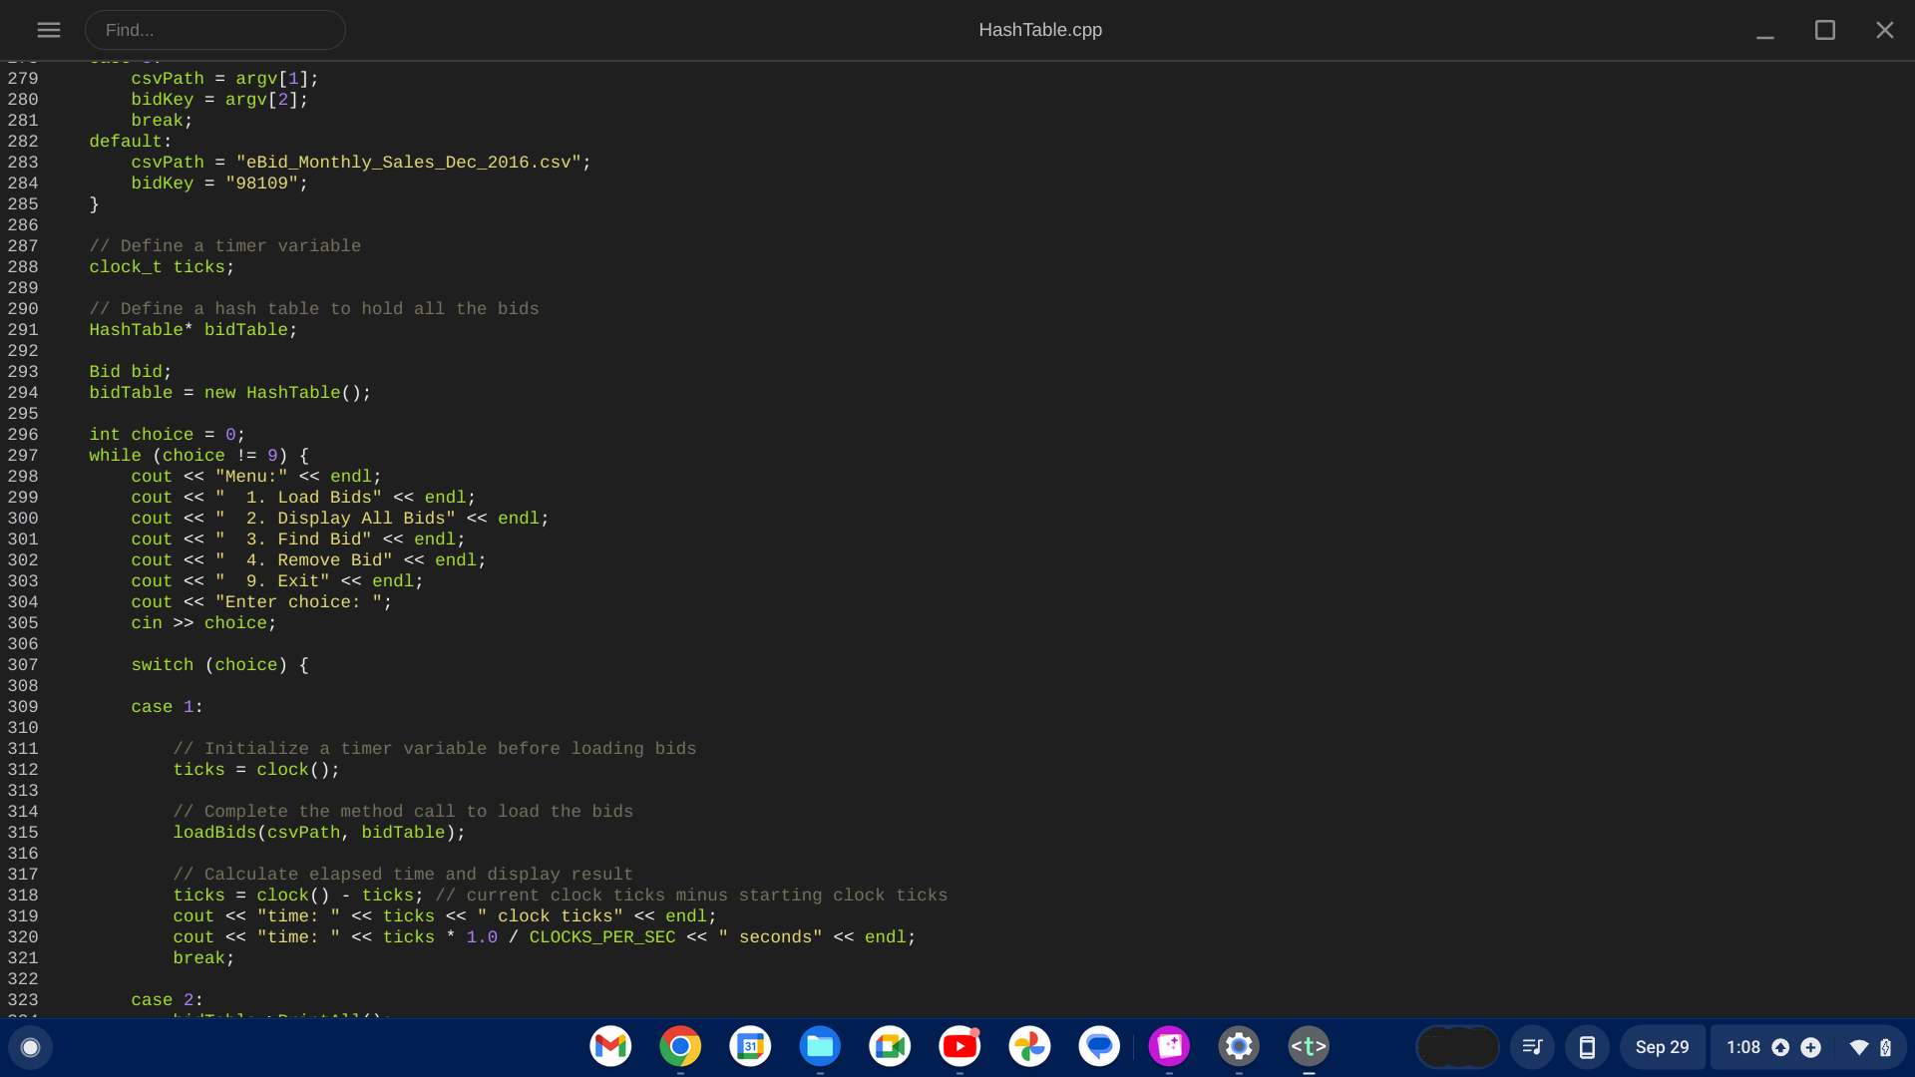Viewport: 1915px width, 1077px height.
Task: Select the Text editor app icon
Action: point(1309,1046)
